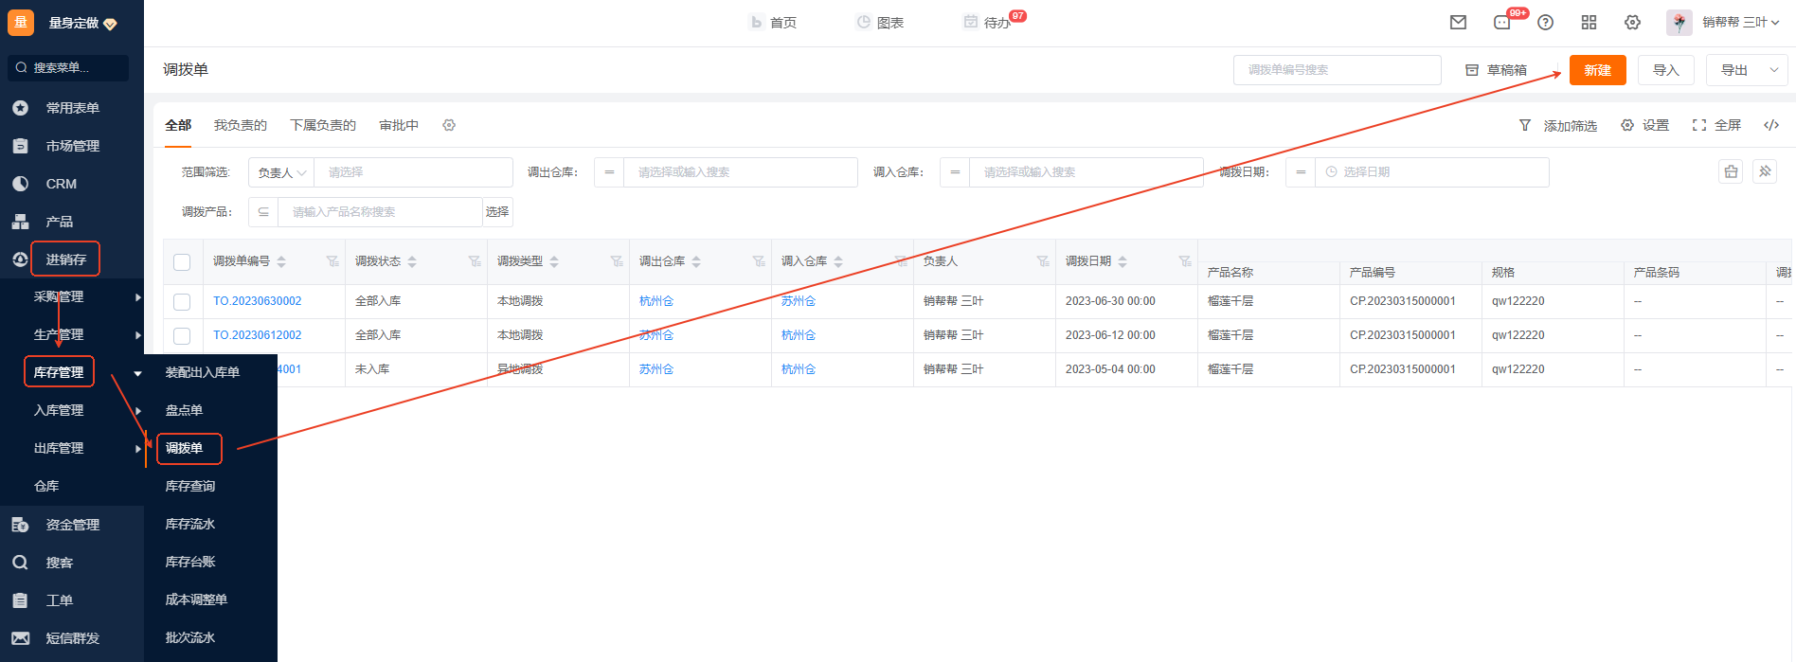Click the save-filter icon at filter row end

click(1731, 171)
